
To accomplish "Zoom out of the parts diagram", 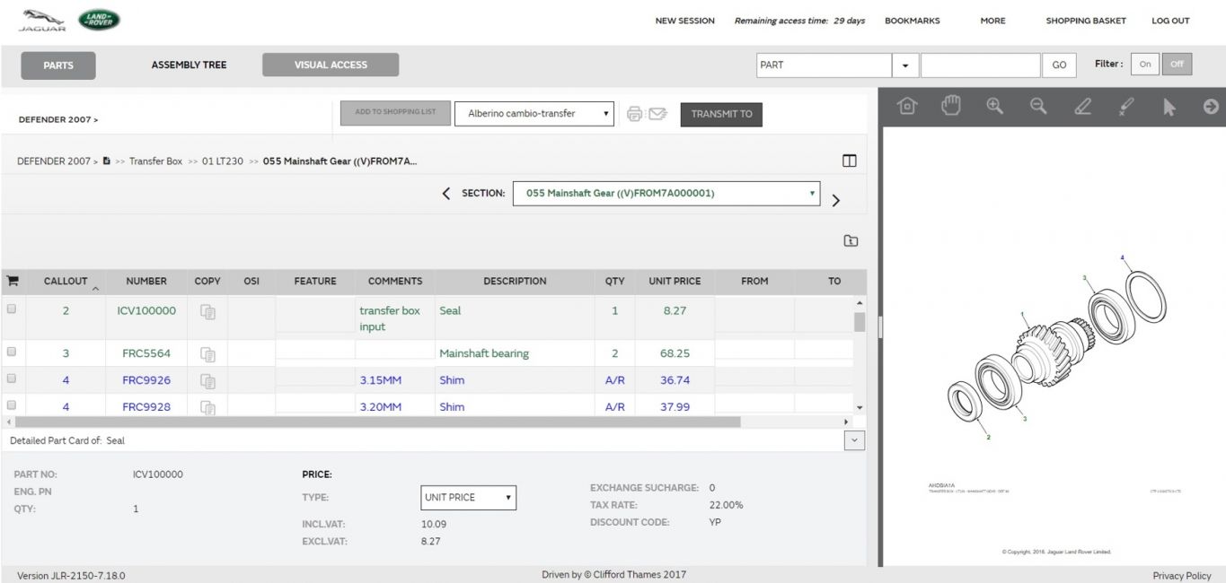I will click(1038, 106).
